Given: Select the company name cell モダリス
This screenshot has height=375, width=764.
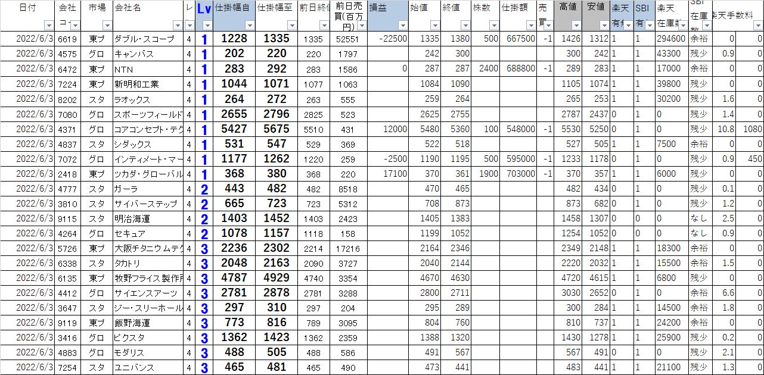Looking at the screenshot, I should (148, 352).
